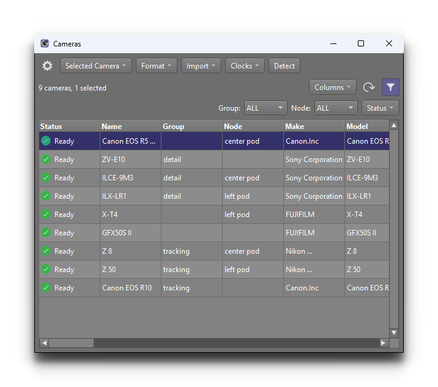Click Ready status icon for ZV-E10
This screenshot has width=438, height=387.
46,159
